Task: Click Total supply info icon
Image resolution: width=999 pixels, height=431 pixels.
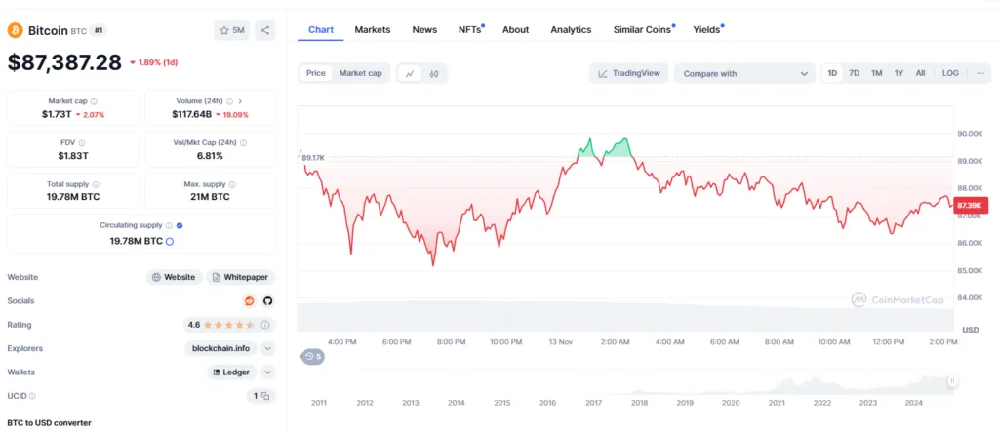Action: click(x=95, y=184)
